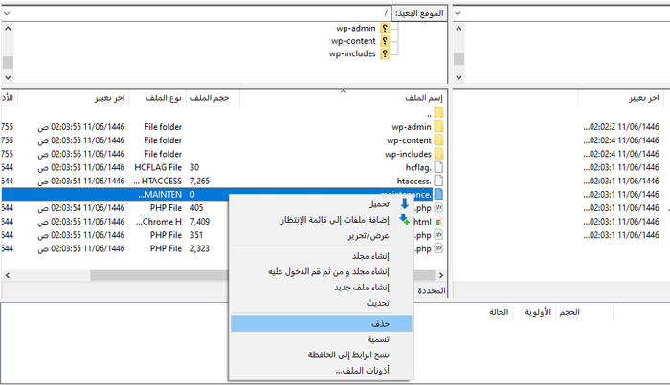Click the remote tree vertical scrollbar thumb

tap(8, 62)
